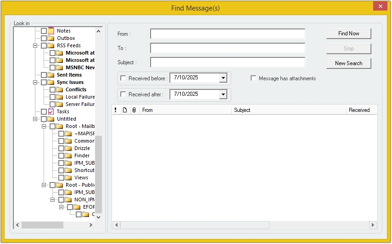Screen dimensions: 392x244
Task: Click the Finder folder icon
Action: point(68,155)
